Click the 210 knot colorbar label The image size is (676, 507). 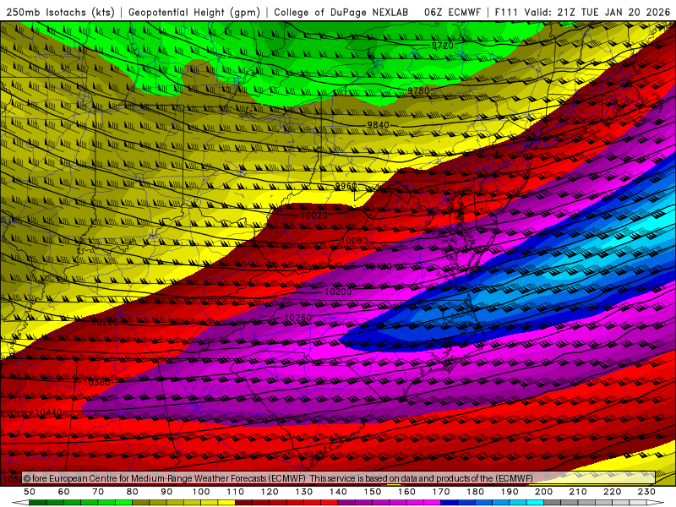click(578, 492)
